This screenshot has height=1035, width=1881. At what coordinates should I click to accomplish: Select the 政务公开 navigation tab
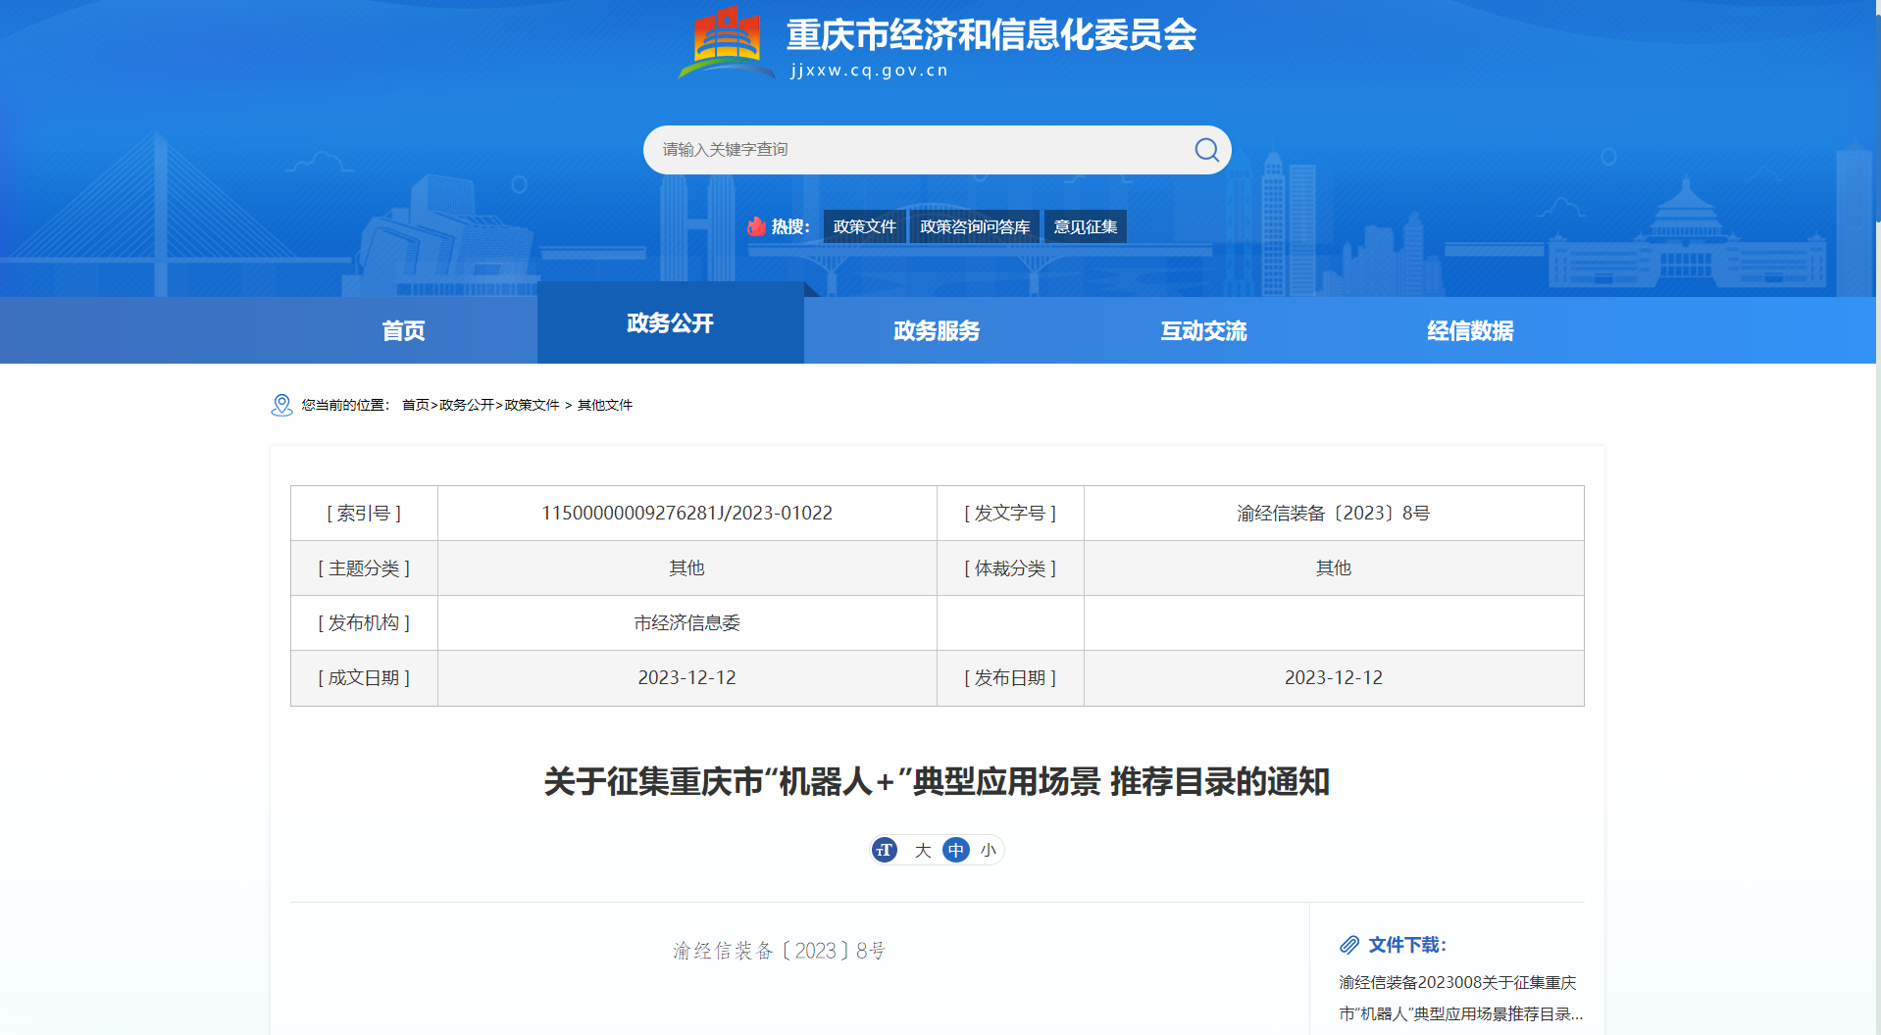[x=670, y=323]
